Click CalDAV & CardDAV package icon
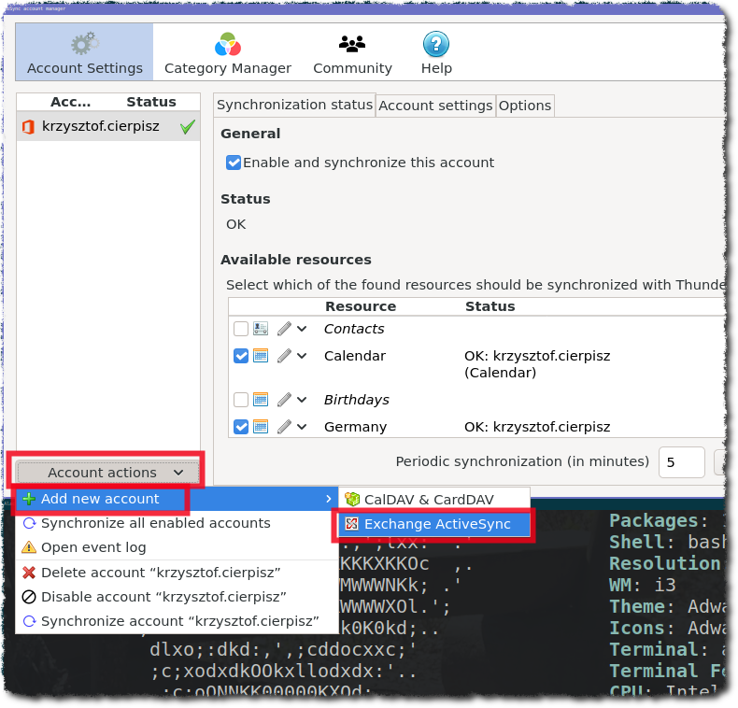Viewport: 738px width, 708px height. [x=352, y=499]
